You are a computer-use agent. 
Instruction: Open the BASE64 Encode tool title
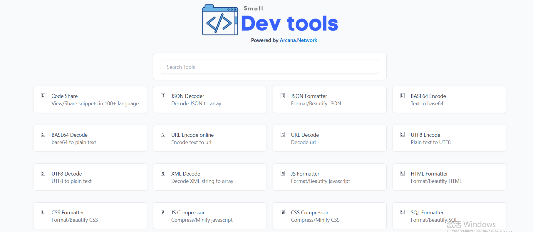click(428, 96)
